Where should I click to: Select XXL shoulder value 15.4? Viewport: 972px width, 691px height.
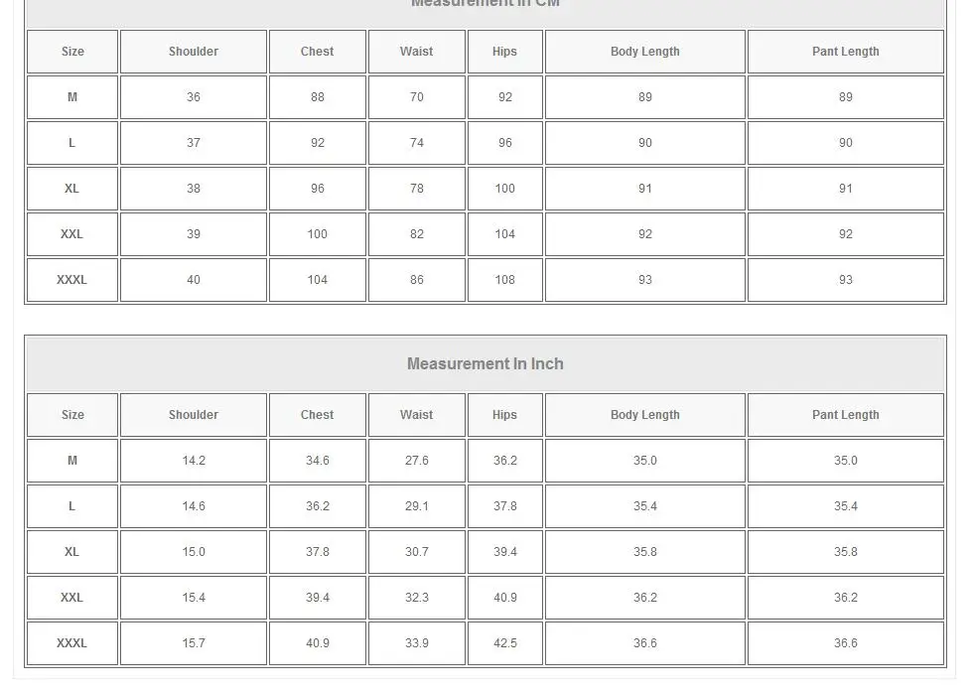[194, 598]
